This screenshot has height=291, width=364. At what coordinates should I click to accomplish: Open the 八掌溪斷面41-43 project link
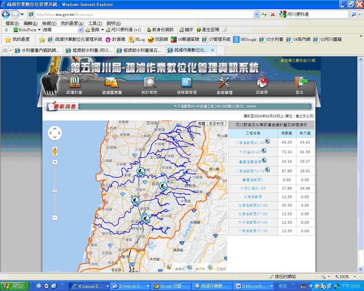250,143
